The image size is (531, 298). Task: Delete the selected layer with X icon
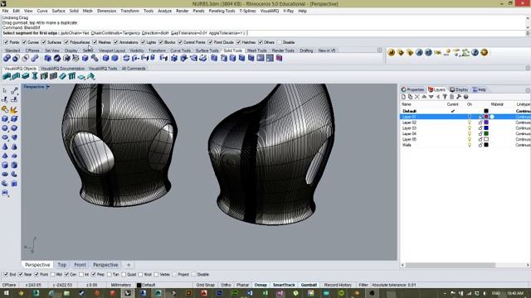(417, 97)
